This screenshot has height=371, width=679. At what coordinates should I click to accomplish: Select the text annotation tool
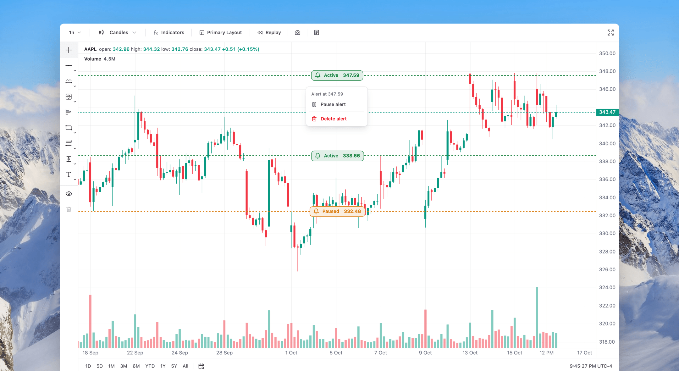[69, 174]
